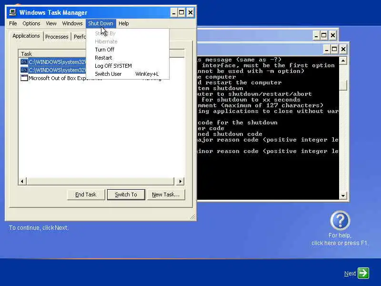Minimize the Windows Task Manager window
The width and height of the screenshot is (381, 286).
[173, 12]
